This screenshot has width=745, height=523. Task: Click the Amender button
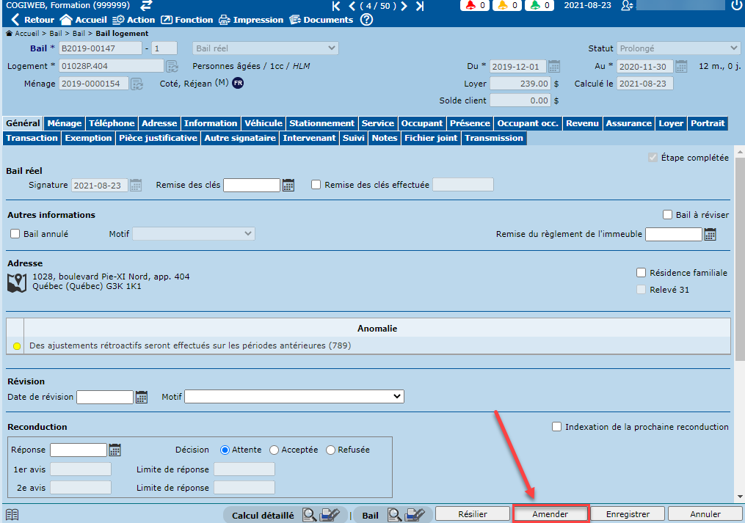coord(550,514)
